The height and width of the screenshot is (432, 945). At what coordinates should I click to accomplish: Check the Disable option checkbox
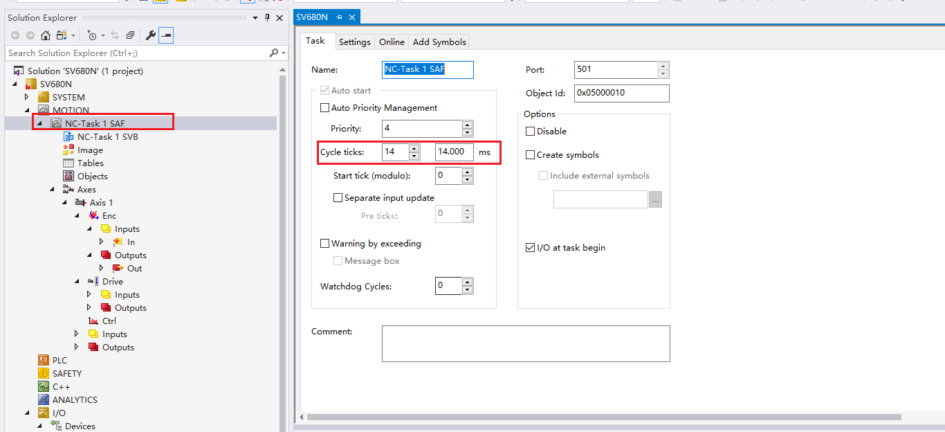tap(531, 132)
